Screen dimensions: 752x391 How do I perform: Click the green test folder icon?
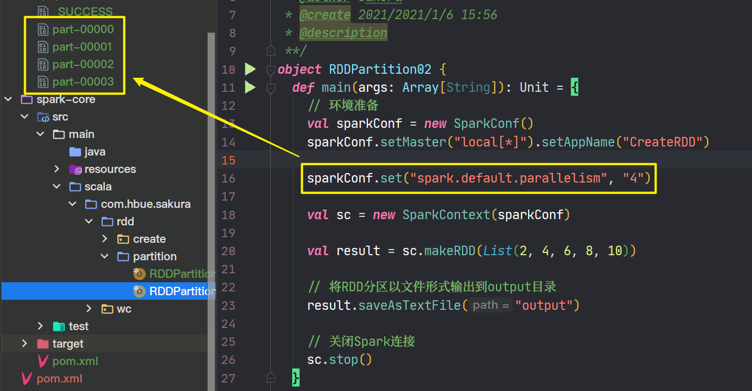click(x=59, y=327)
